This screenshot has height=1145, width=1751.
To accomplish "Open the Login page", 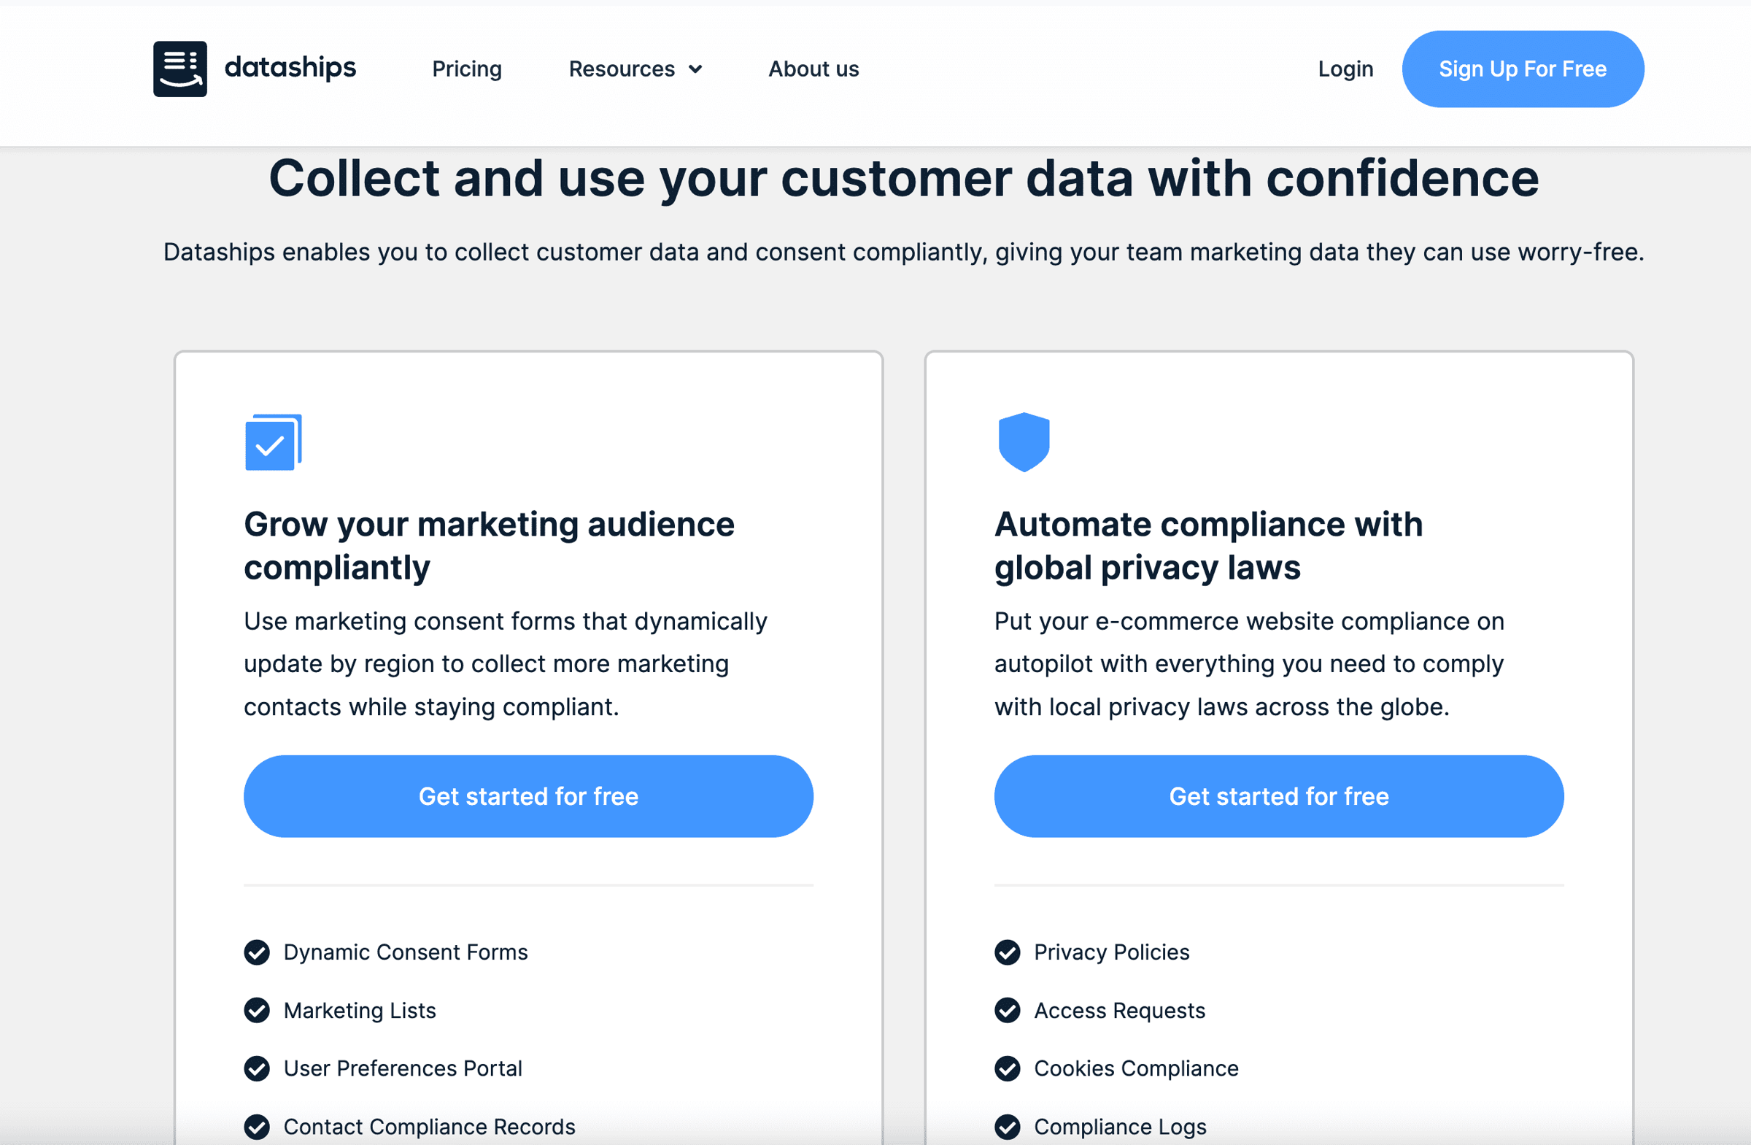I will tap(1345, 69).
